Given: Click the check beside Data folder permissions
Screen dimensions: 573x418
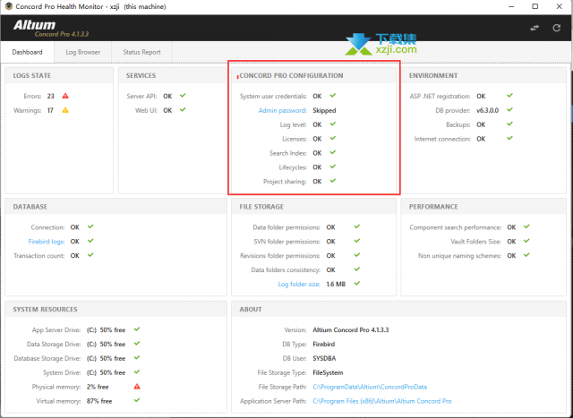Looking at the screenshot, I should click(x=357, y=226).
